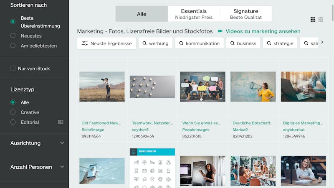Switch to list view layout icon
The width and height of the screenshot is (334, 188).
click(x=321, y=19)
